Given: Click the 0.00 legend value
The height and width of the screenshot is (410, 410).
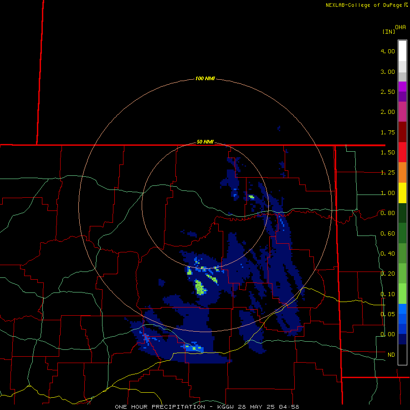Looking at the screenshot, I should coord(388,334).
